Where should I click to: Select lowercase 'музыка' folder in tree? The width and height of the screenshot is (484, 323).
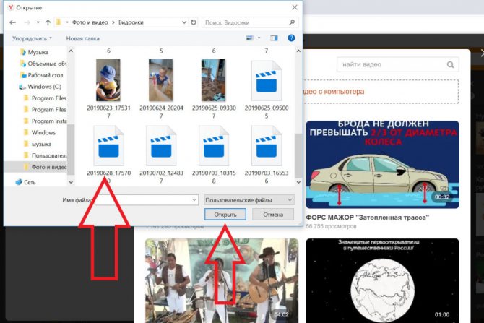click(x=38, y=145)
